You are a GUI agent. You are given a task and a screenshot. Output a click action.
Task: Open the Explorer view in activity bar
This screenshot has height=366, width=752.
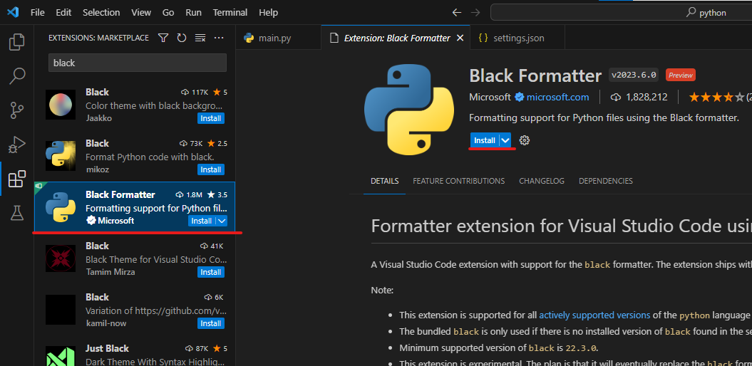point(17,42)
